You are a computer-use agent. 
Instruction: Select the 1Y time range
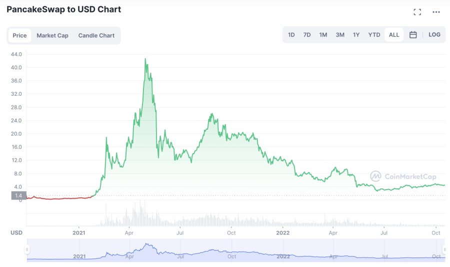356,35
